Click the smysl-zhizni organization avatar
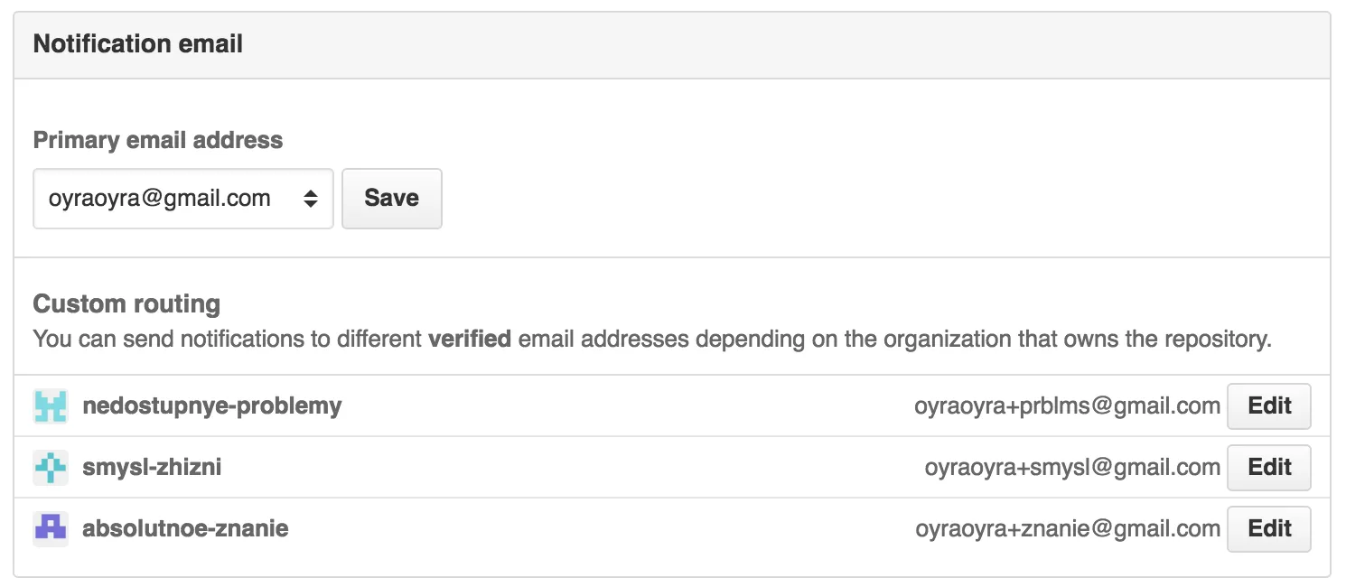Viewport: 1346px width, 587px height. 51,468
